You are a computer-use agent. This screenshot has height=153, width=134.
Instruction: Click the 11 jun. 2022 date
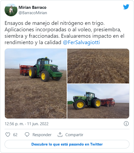(38, 124)
